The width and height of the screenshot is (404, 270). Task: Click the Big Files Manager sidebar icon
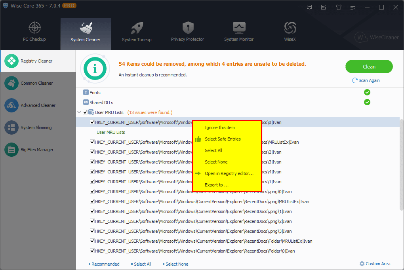(11, 150)
